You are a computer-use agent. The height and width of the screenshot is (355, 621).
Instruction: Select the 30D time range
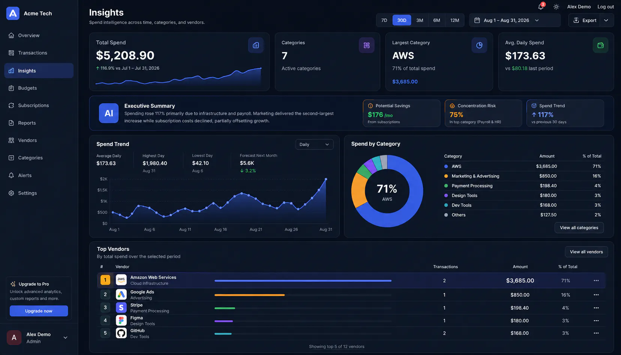(402, 20)
